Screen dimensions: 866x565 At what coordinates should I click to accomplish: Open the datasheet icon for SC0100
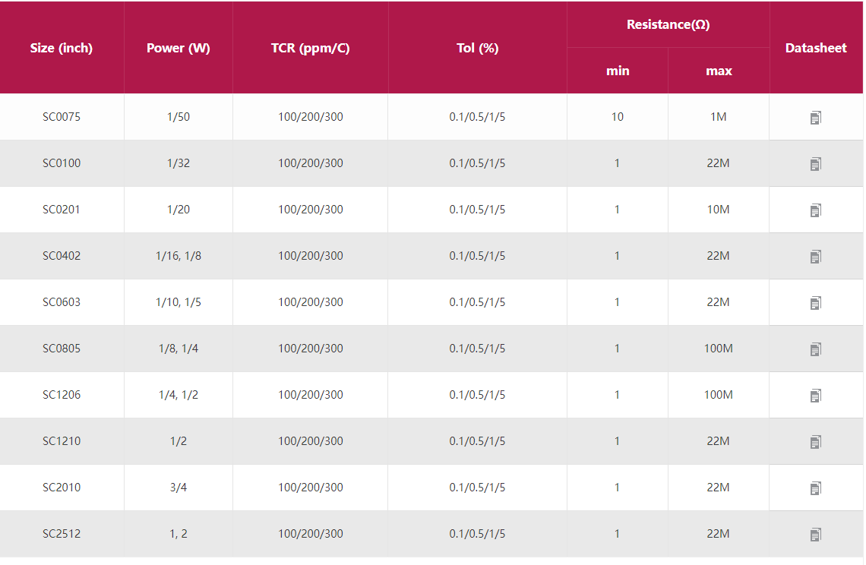[815, 164]
